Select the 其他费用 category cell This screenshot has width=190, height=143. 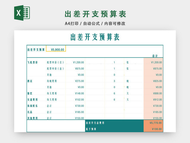coord(32,118)
